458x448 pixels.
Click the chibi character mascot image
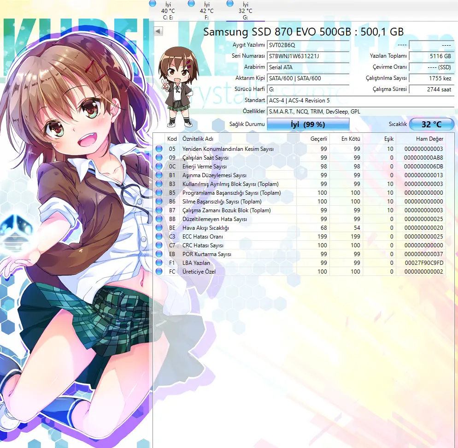point(178,87)
